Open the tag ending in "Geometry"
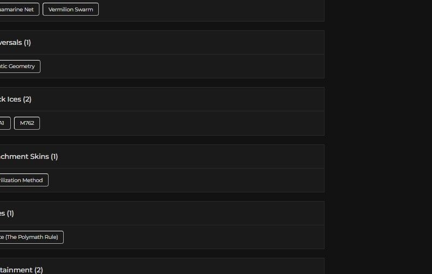Viewport: 432px width, 274px height. [x=18, y=66]
